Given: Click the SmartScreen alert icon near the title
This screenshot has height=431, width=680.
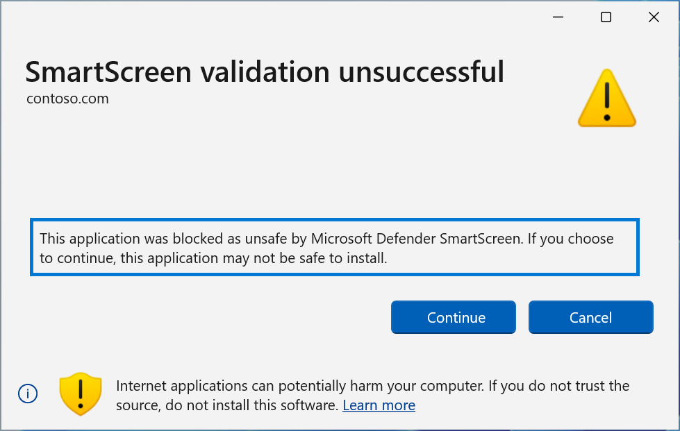Looking at the screenshot, I should 606,97.
